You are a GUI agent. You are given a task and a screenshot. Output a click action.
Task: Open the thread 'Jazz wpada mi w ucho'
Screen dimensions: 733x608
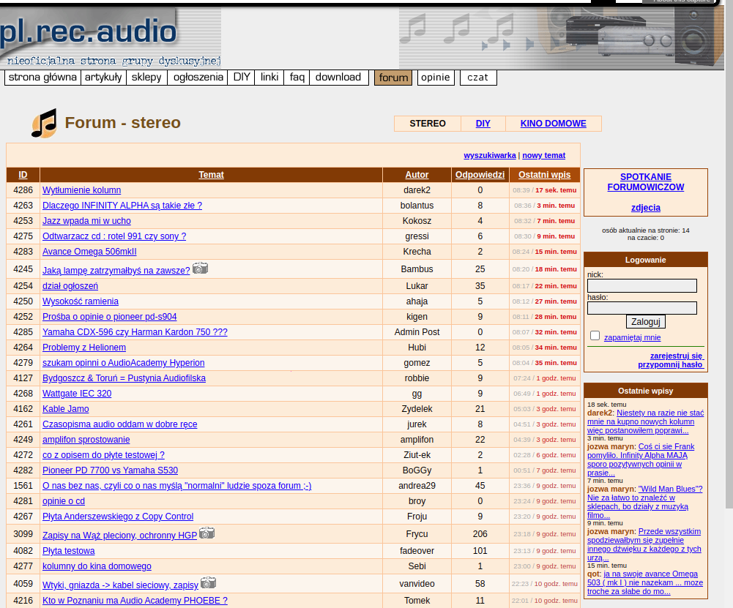click(x=86, y=221)
